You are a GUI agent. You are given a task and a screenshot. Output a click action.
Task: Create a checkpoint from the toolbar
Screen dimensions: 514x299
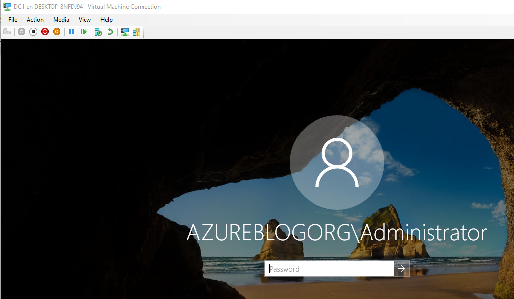[98, 32]
